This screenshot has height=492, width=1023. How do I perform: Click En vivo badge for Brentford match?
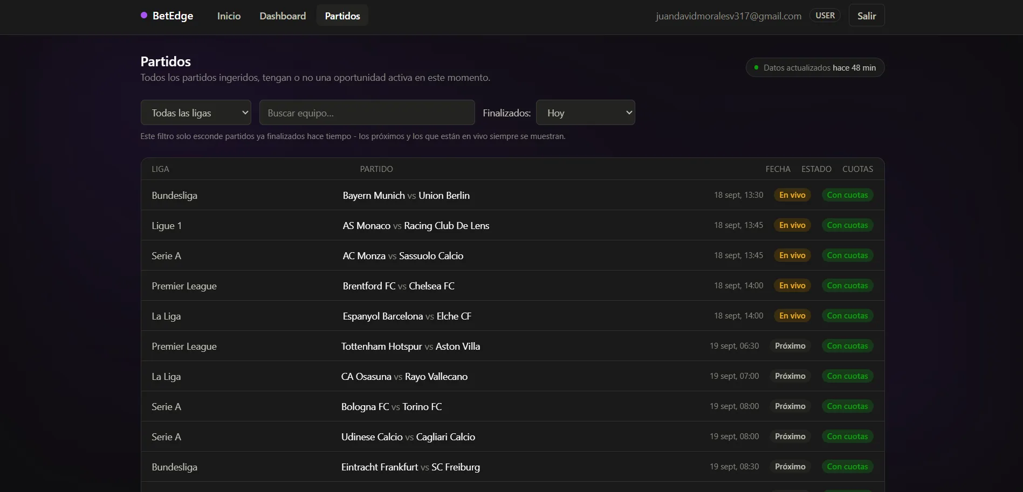click(x=792, y=286)
